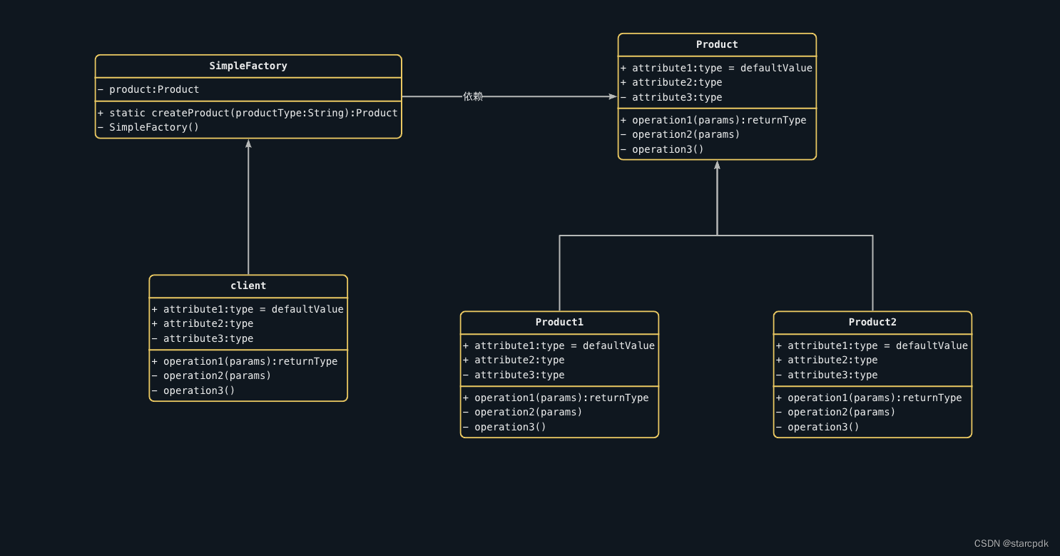Screen dimensions: 1060x556
Task: Select the client class title
Action: coord(248,285)
